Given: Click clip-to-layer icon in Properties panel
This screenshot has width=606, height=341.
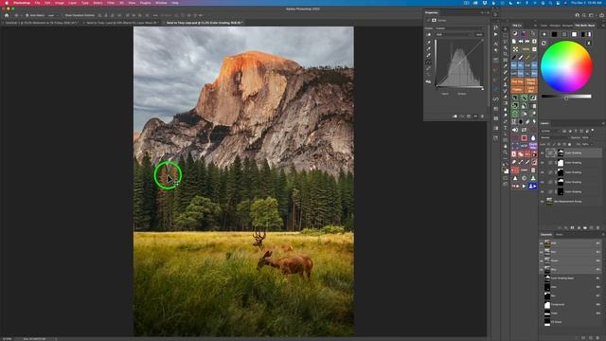Looking at the screenshot, I should tap(454, 116).
